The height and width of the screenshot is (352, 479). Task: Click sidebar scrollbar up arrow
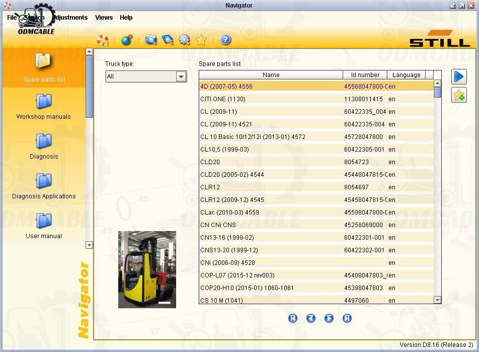coord(89,52)
